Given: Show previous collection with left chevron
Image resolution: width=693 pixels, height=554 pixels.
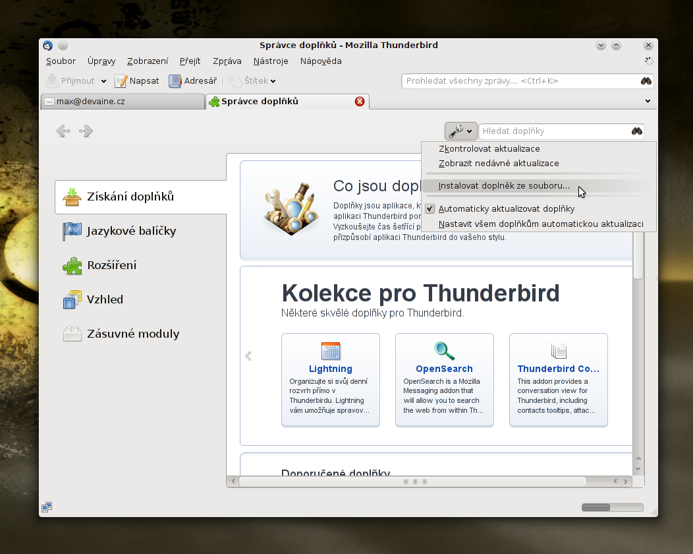Looking at the screenshot, I should tap(248, 356).
